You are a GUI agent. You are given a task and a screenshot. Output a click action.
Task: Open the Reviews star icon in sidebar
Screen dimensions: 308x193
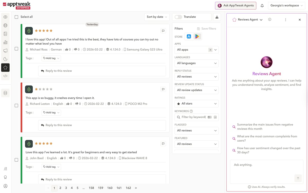click(x=5, y=68)
